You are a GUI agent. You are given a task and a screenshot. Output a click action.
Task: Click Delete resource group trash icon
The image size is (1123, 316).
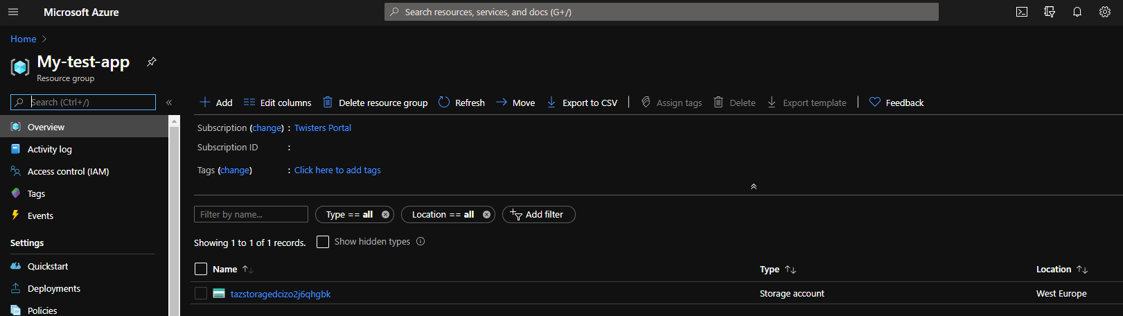(328, 103)
